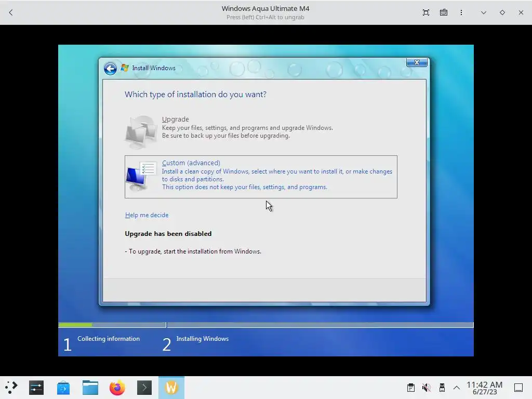Image resolution: width=532 pixels, height=399 pixels.
Task: Open the three-dot viewer menu
Action: click(x=461, y=12)
